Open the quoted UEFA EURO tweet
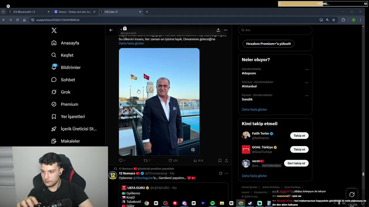The width and height of the screenshot is (369, 207). pos(174,195)
